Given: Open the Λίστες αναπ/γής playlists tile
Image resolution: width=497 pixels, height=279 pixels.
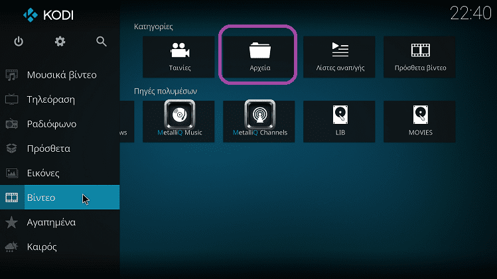Looking at the screenshot, I should click(339, 57).
